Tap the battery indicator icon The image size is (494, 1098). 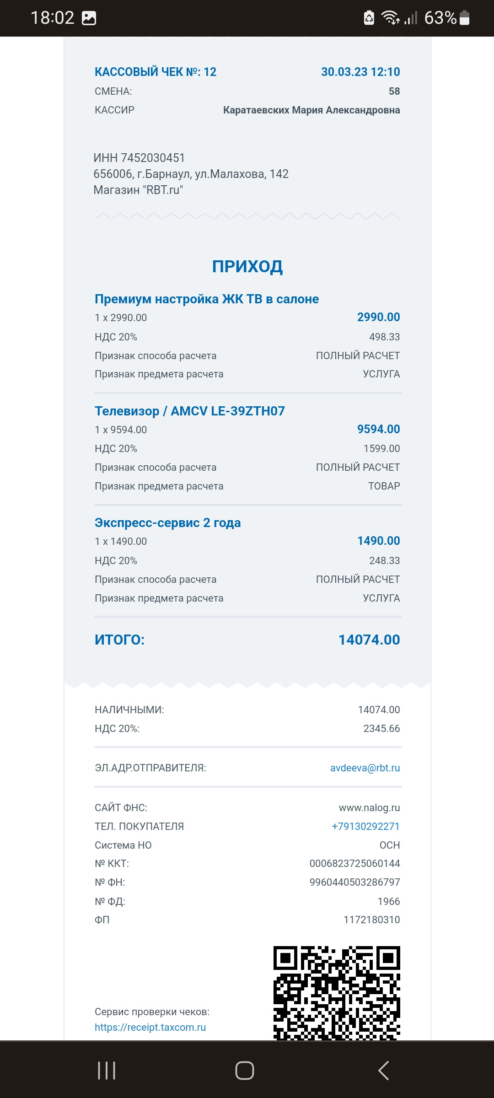[464, 18]
